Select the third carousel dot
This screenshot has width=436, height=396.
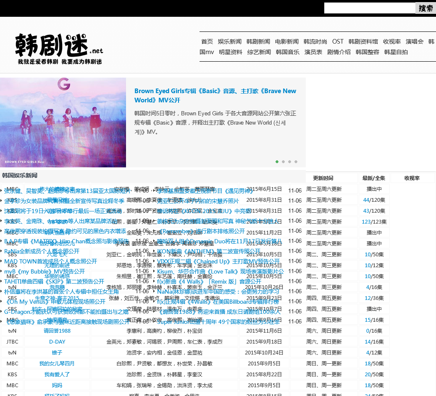coord(289,162)
